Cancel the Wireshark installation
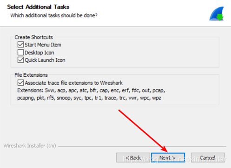This screenshot has width=231, height=168. [208, 158]
